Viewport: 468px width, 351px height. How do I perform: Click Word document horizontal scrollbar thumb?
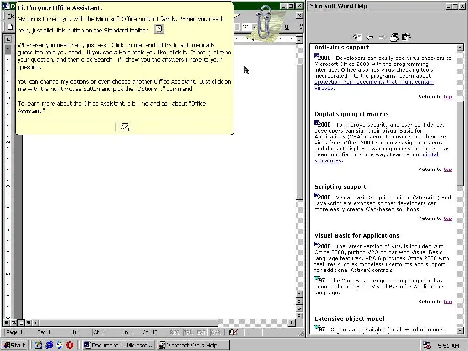[129, 323]
